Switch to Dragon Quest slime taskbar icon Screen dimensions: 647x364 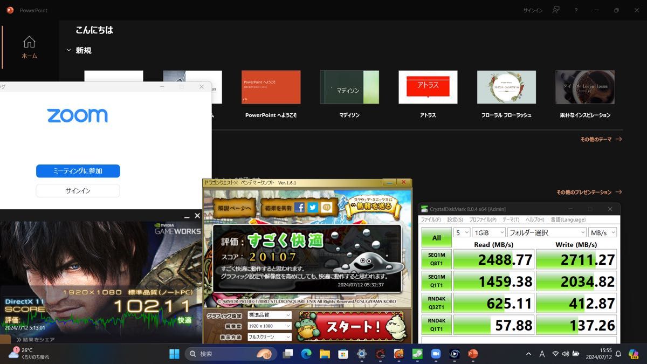pos(398,354)
